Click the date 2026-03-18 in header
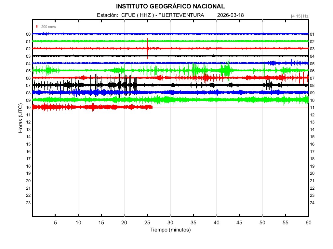 pos(230,15)
